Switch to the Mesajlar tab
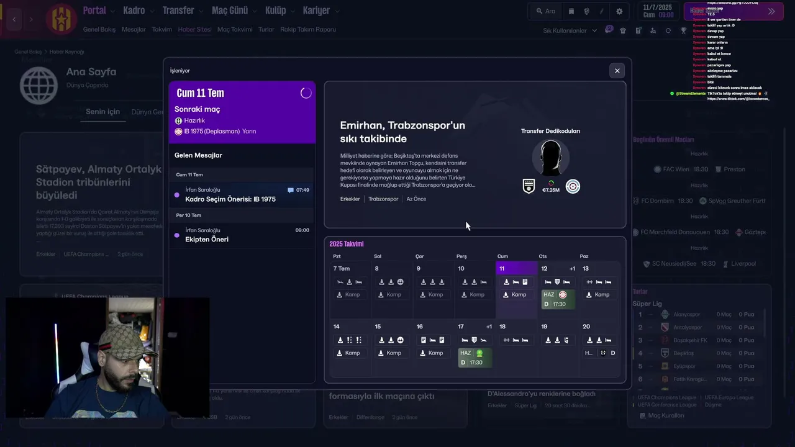 (134, 29)
